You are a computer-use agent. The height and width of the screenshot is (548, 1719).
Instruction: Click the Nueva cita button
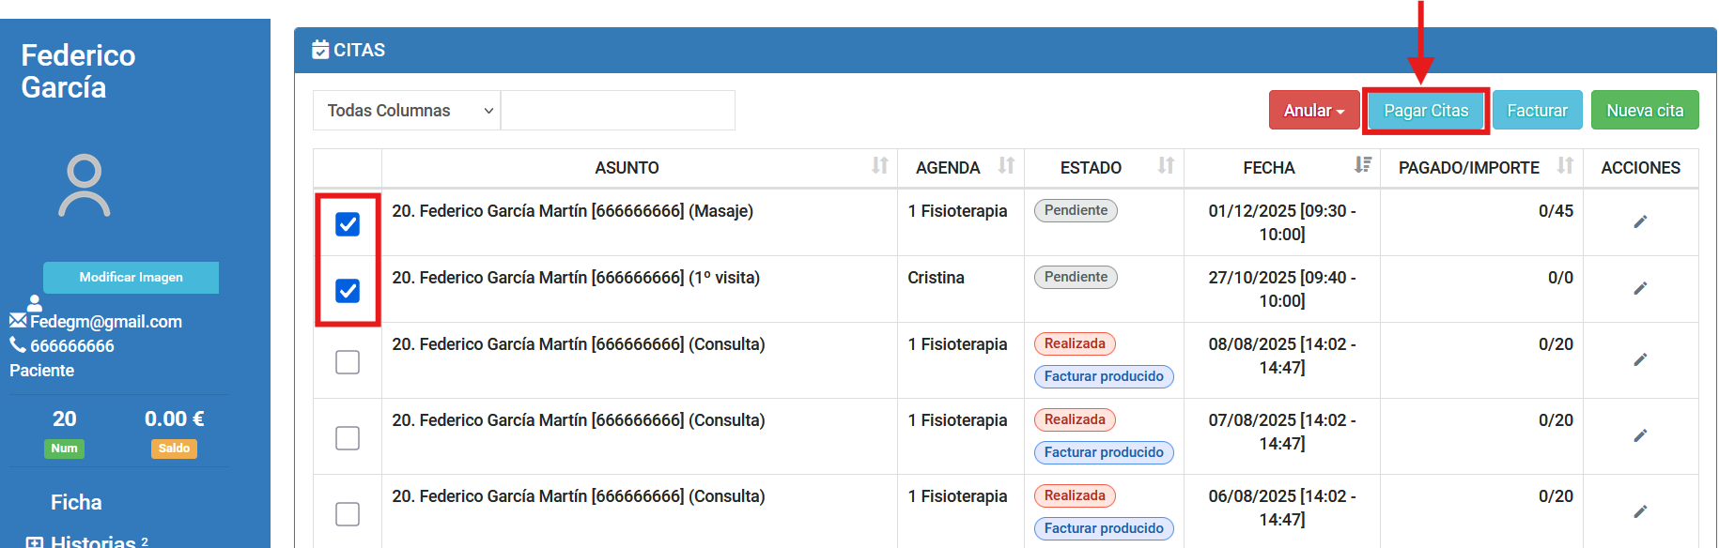pyautogui.click(x=1644, y=111)
